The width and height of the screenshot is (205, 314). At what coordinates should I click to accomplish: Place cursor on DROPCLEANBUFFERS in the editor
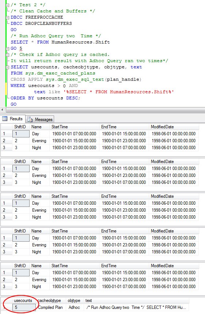coord(49,23)
